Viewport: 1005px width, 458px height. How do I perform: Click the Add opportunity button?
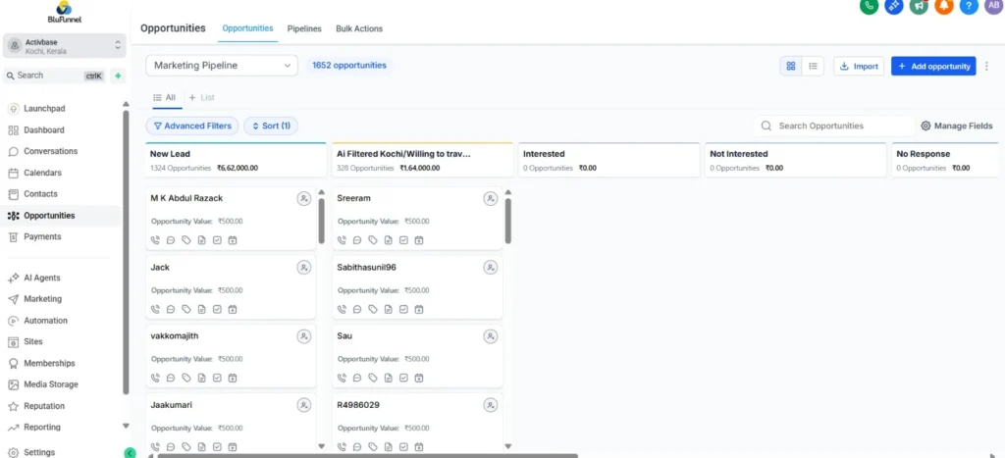[932, 66]
